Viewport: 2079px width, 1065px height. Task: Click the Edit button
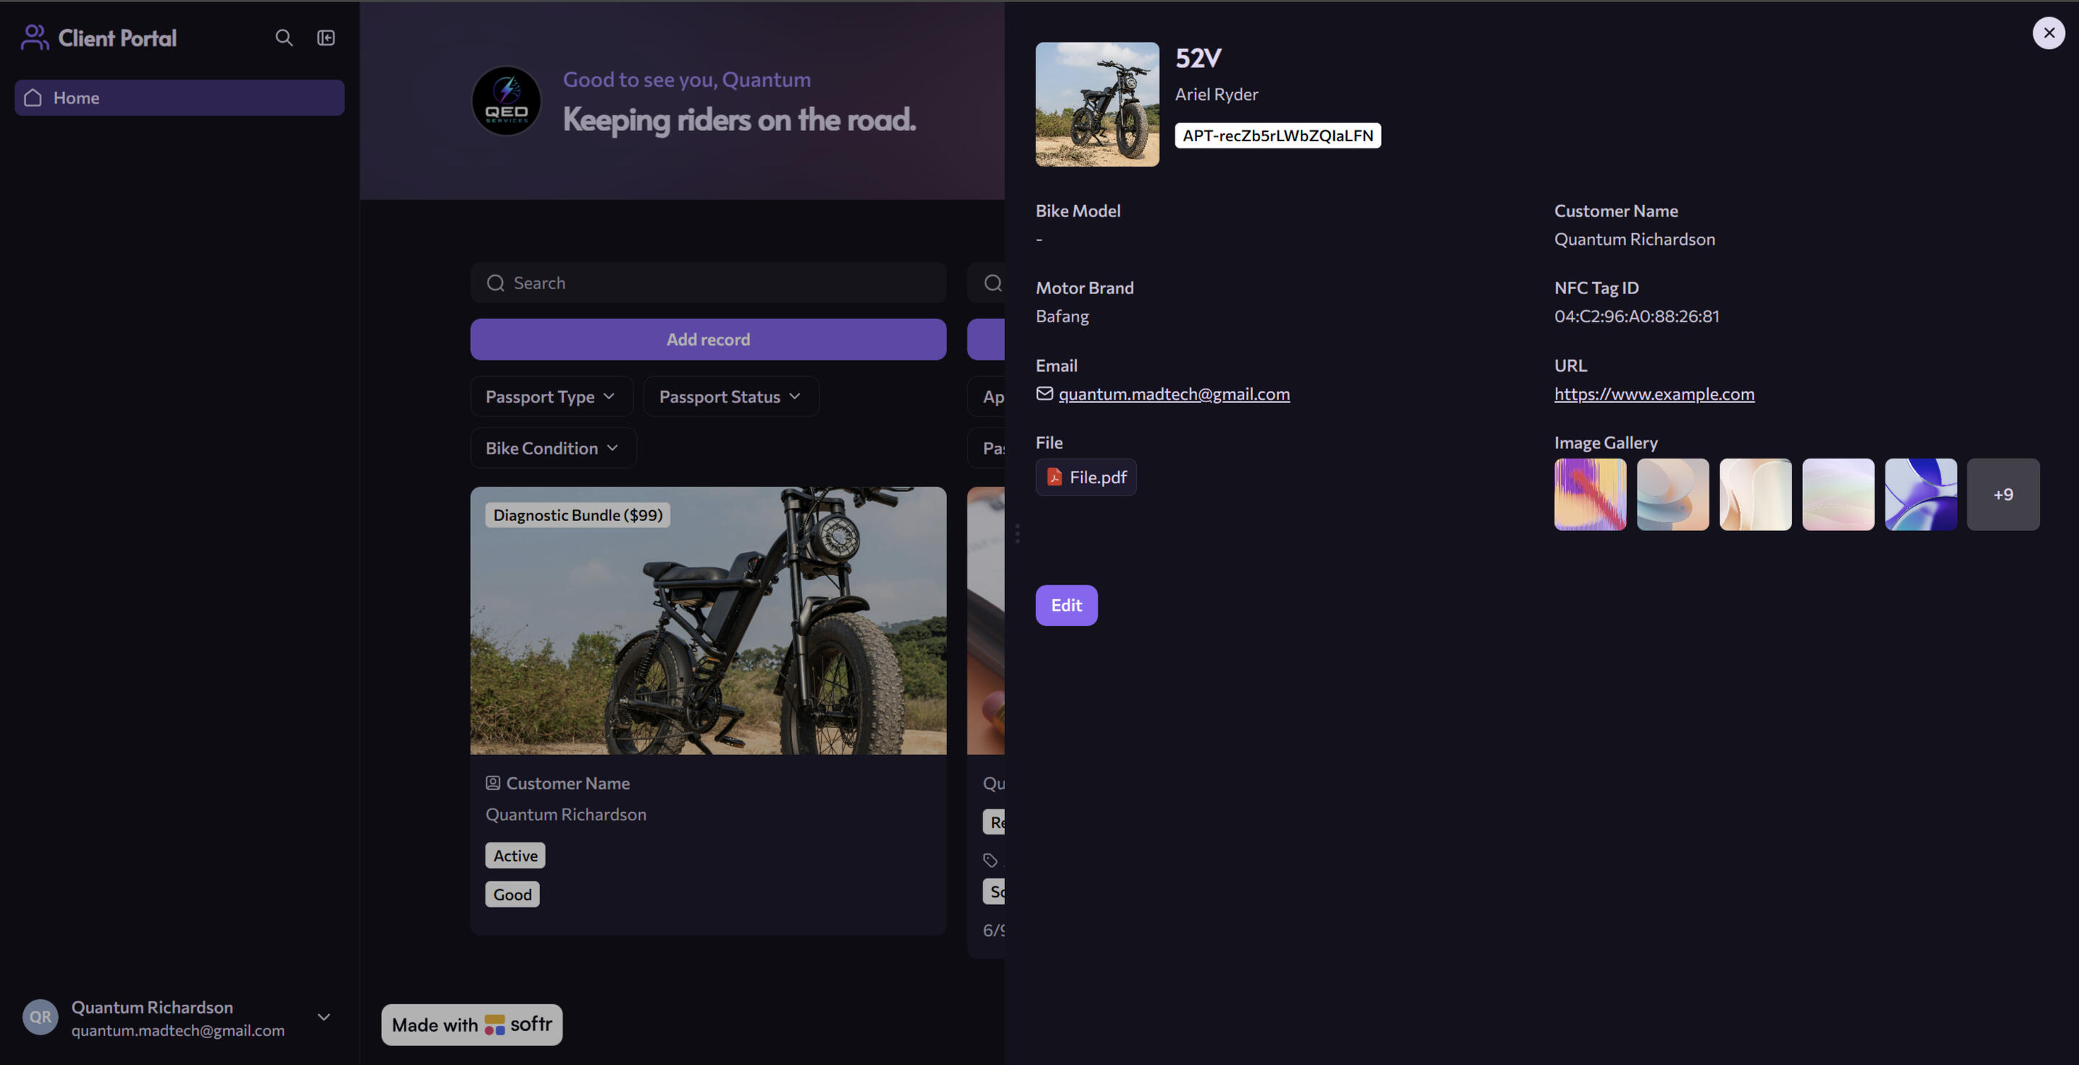click(1066, 605)
